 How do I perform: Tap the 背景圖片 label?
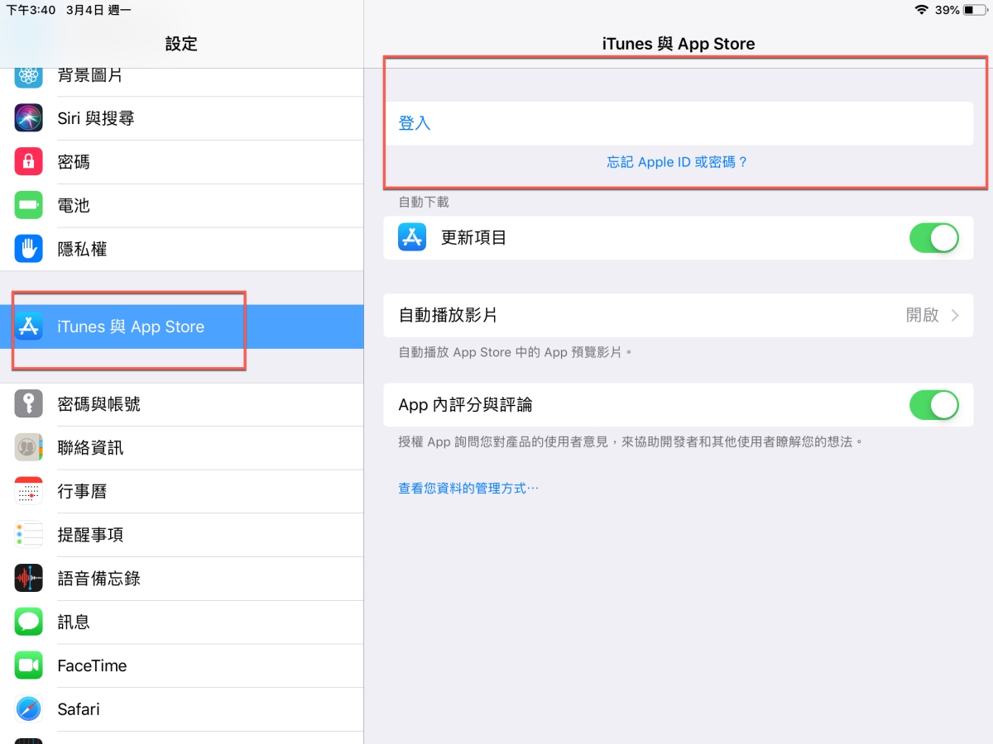[90, 76]
